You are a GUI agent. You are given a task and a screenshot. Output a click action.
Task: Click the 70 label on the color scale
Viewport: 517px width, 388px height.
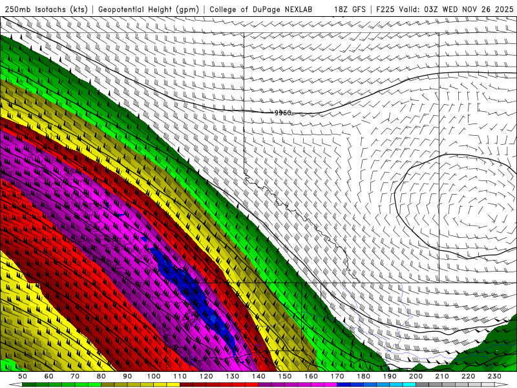(x=75, y=376)
